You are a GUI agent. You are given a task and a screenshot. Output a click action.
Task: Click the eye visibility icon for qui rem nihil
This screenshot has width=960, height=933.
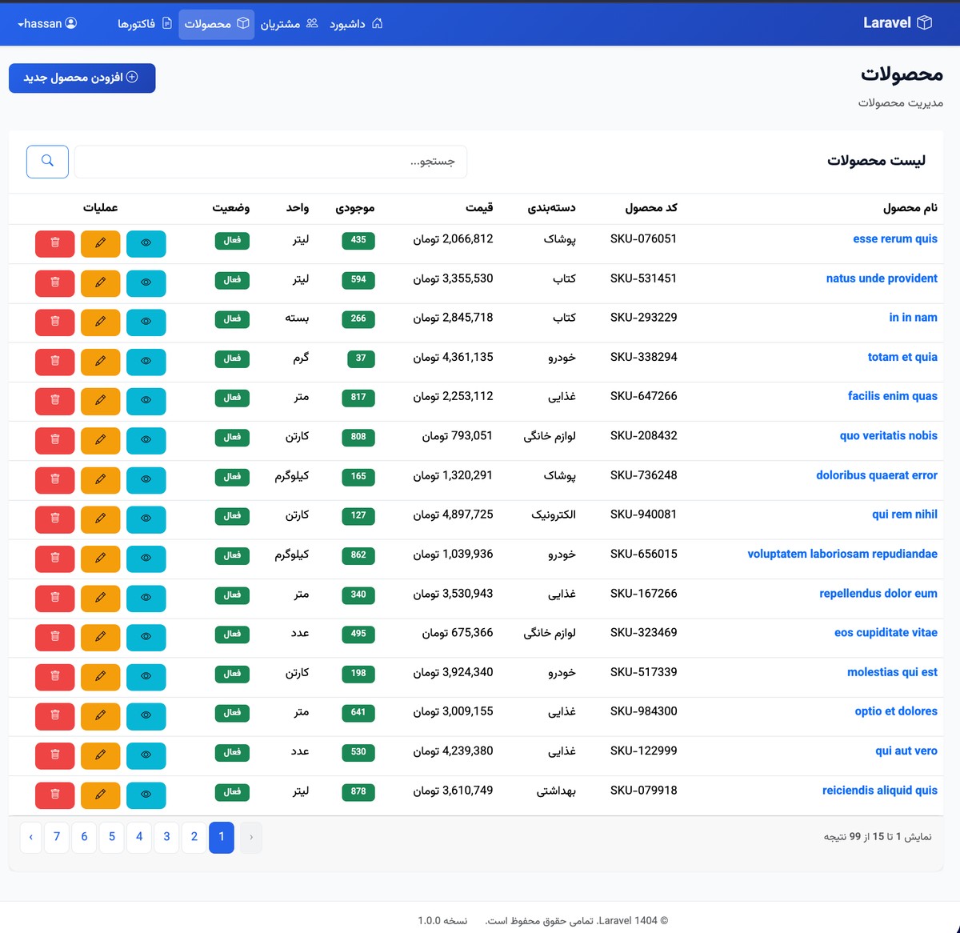pyautogui.click(x=146, y=519)
